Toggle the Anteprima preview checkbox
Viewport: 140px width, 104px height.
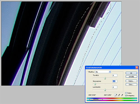[126, 96]
